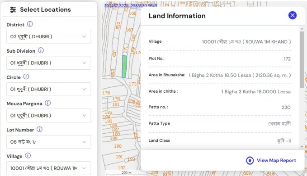Select plot 650 on the map
Image resolution: width=307 pixels, height=176 pixels.
point(118,26)
